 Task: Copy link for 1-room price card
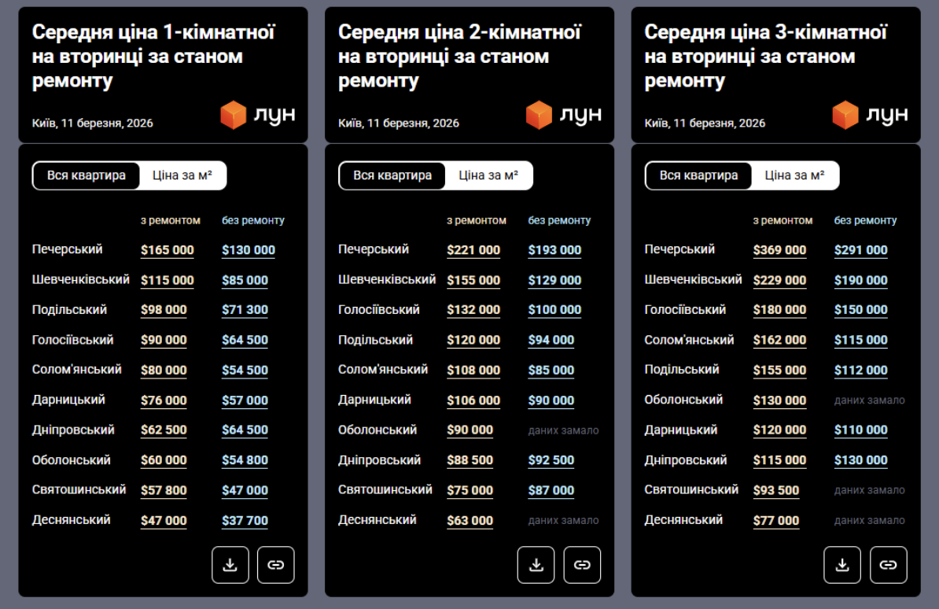275,565
